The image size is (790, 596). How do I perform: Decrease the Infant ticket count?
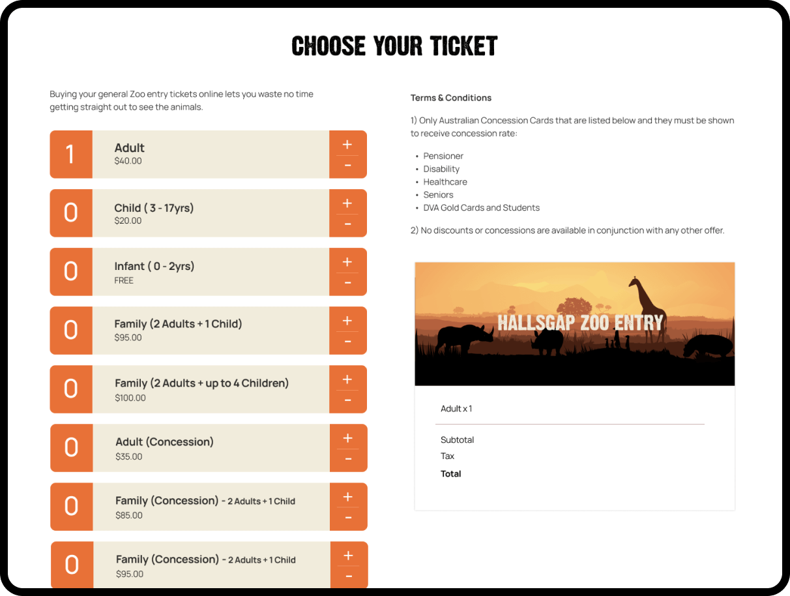(347, 282)
